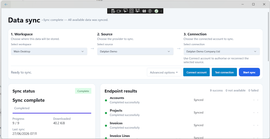
Task: Open the connection dropdown showing Datplan Demo Company Ltd
Action: point(222,51)
